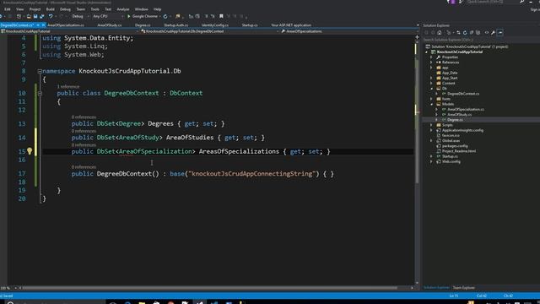Switch to the Startup.Auth.cs tab
The width and height of the screenshot is (540, 304).
(x=176, y=25)
